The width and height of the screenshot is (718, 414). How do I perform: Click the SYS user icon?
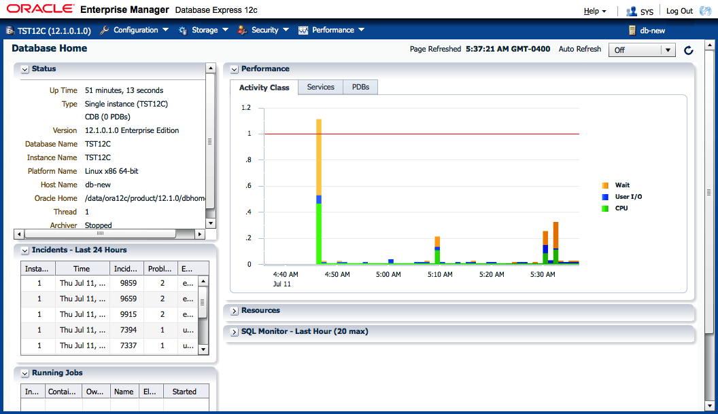pyautogui.click(x=632, y=11)
